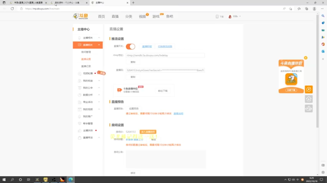Click the camera icon beside 直播相关
Screen dimensions: 327x183
click(x=79, y=45)
